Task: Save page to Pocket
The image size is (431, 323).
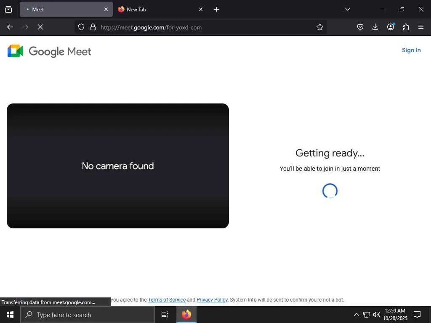Action: pyautogui.click(x=360, y=27)
